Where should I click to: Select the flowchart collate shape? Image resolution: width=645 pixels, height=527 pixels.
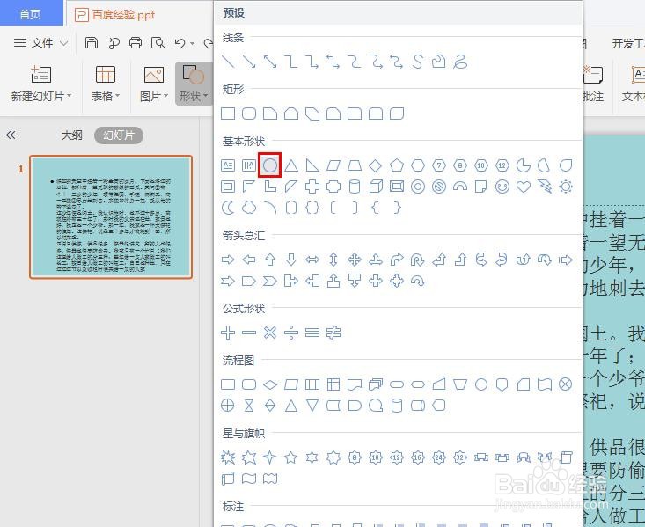[x=249, y=406]
